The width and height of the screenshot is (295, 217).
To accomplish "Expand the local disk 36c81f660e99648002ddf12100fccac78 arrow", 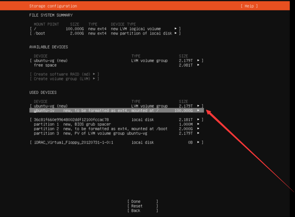I will coord(198,119).
